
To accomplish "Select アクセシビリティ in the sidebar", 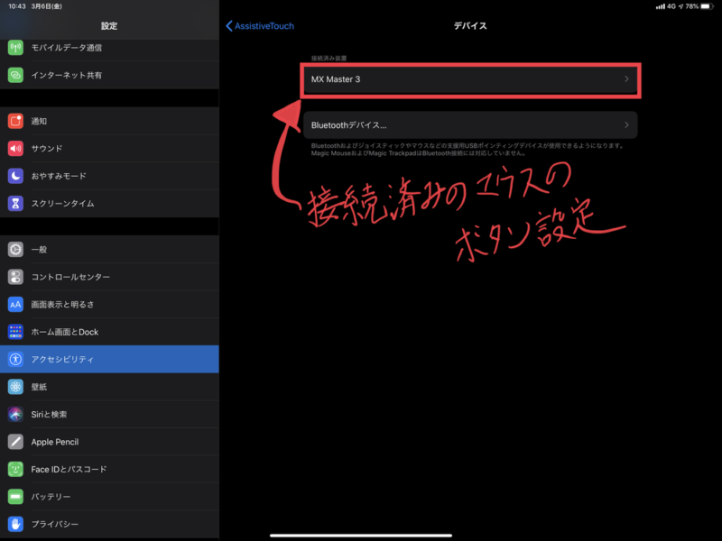I will pyautogui.click(x=109, y=359).
